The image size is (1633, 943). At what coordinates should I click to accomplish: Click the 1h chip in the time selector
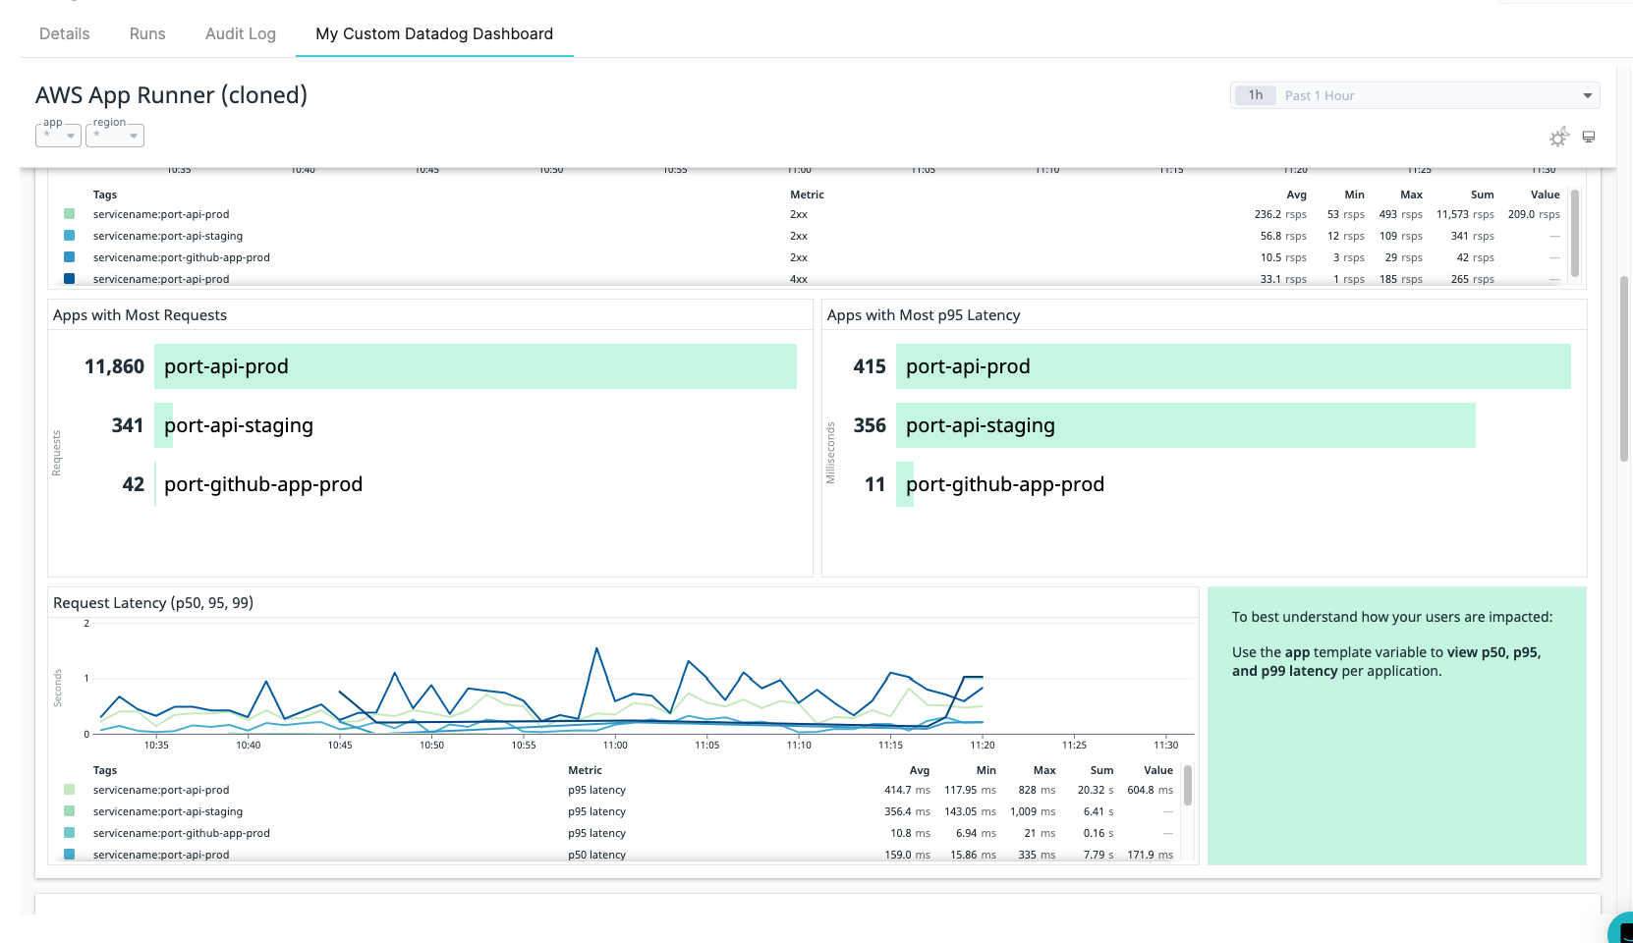coord(1255,95)
